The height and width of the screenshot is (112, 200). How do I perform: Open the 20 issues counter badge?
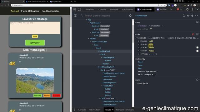(179, 10)
